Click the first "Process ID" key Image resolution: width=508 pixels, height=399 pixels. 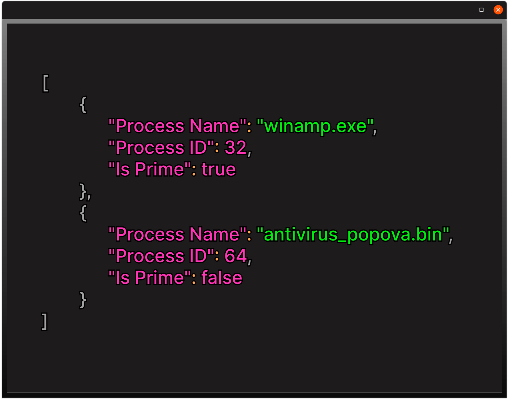click(161, 148)
